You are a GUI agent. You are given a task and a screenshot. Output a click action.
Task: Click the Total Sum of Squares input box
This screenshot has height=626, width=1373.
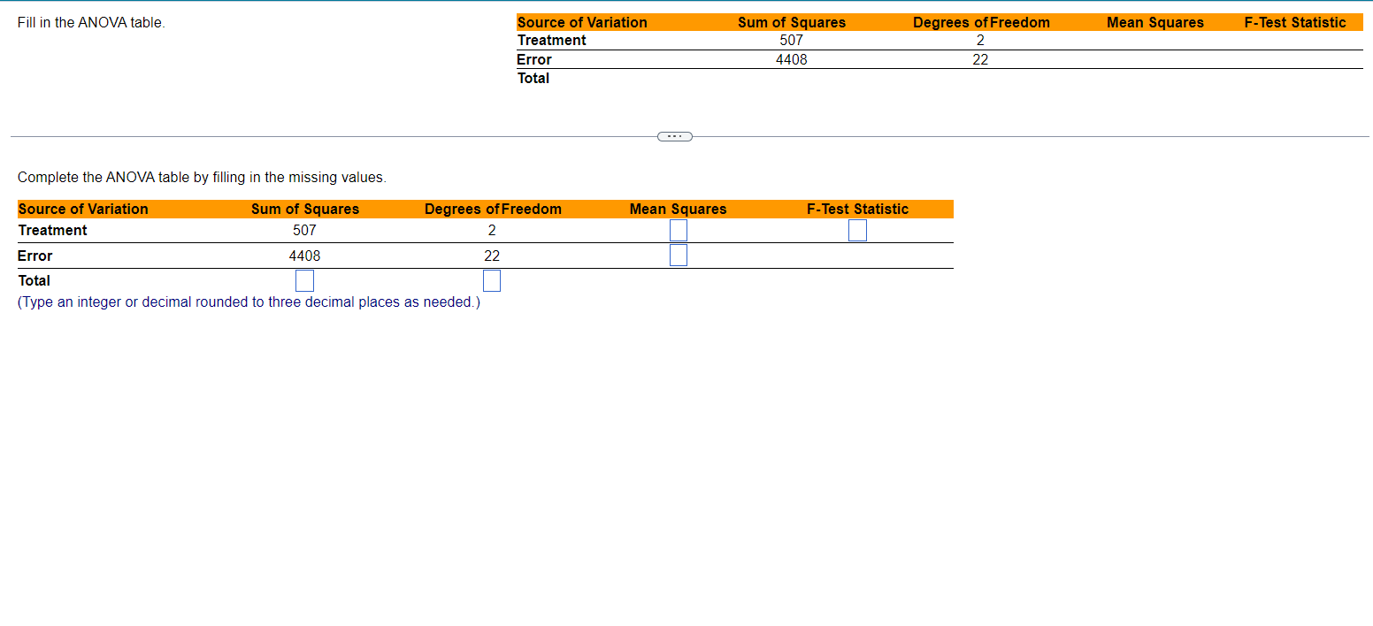(x=304, y=280)
